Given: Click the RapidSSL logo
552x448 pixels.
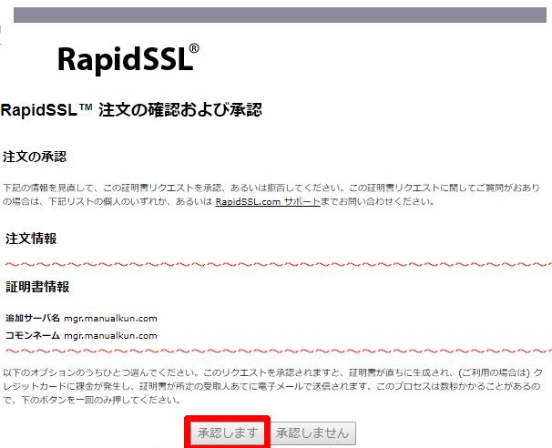Looking at the screenshot, I should pos(128,58).
